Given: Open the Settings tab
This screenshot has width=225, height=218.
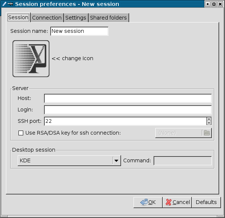Looking at the screenshot, I should 76,18.
